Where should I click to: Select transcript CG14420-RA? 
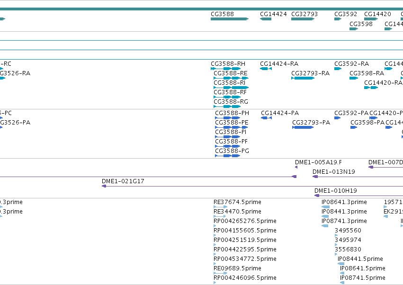(x=371, y=88)
